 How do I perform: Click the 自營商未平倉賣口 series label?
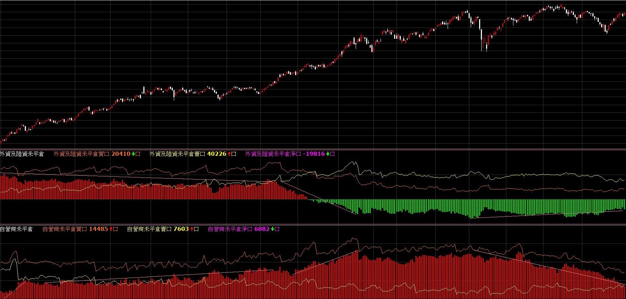coord(149,229)
